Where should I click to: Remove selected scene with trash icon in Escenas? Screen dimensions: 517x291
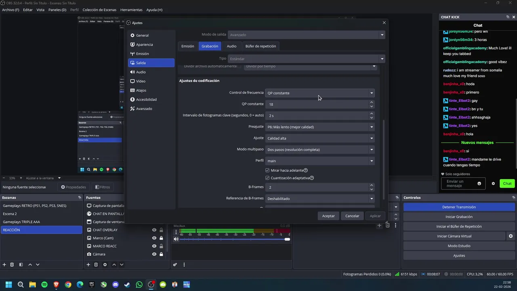point(12,265)
